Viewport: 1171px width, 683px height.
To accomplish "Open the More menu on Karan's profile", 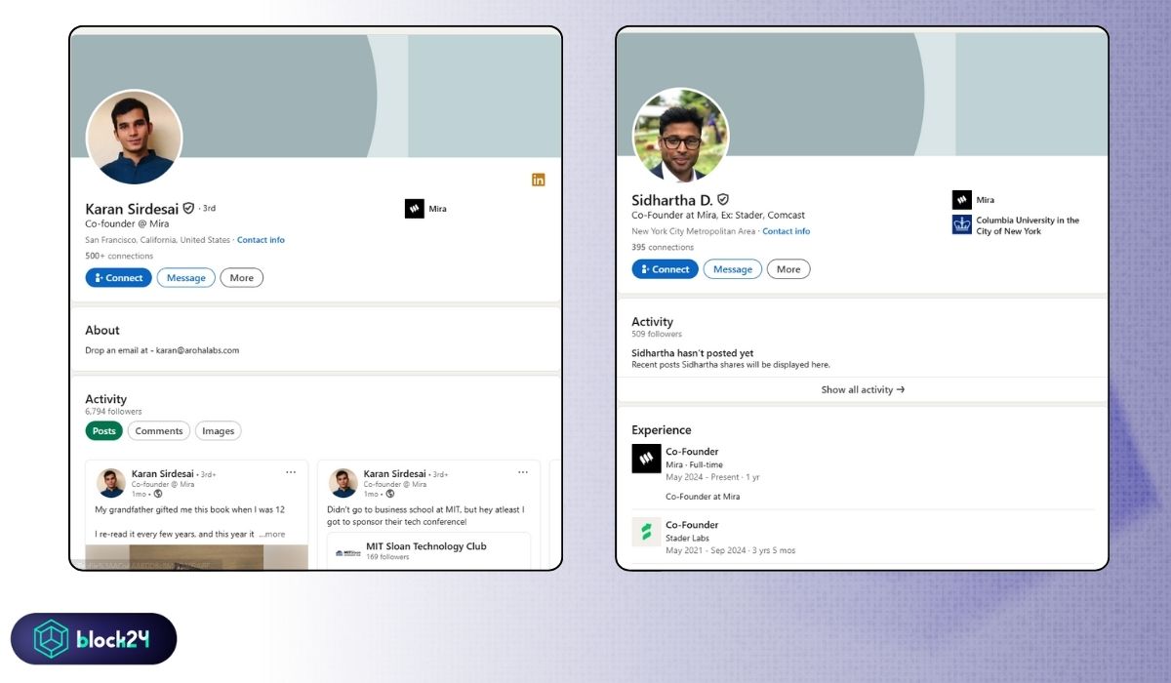I will click(242, 278).
